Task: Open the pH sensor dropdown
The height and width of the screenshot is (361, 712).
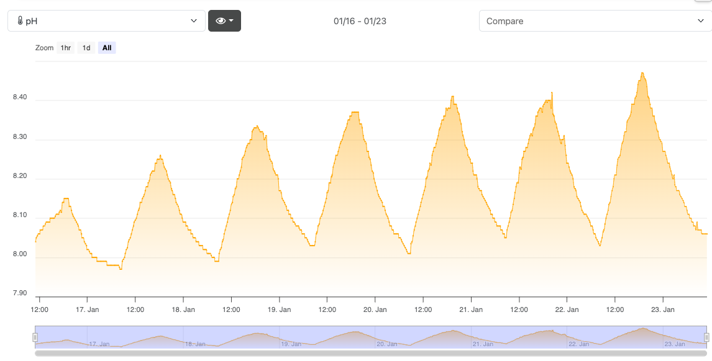Action: point(106,21)
